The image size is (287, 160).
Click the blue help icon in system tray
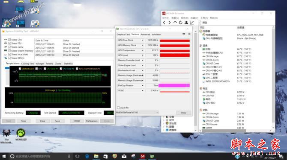(237, 157)
